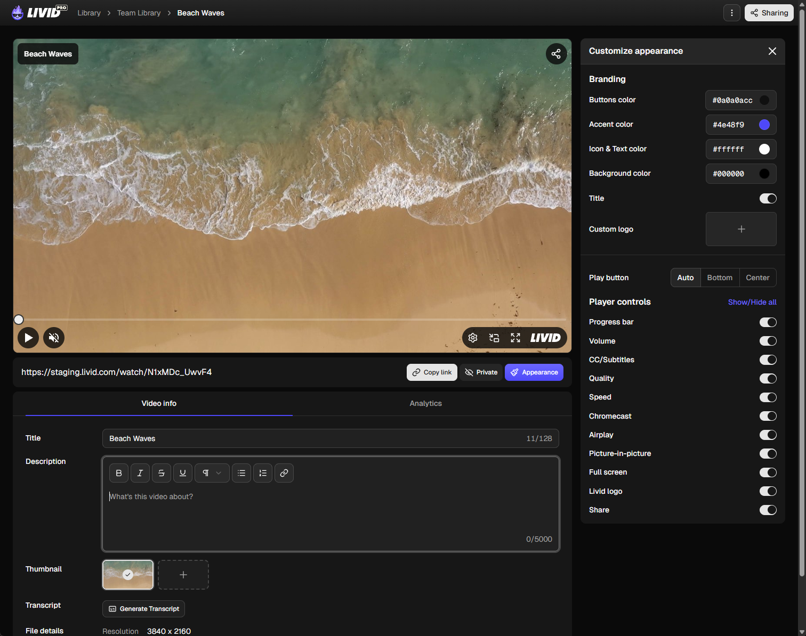Image resolution: width=806 pixels, height=636 pixels.
Task: Expand the paragraph style dropdown
Action: [x=212, y=473]
